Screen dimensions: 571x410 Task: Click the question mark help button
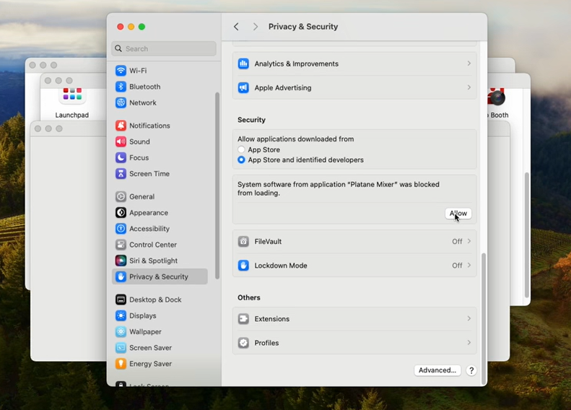click(471, 371)
